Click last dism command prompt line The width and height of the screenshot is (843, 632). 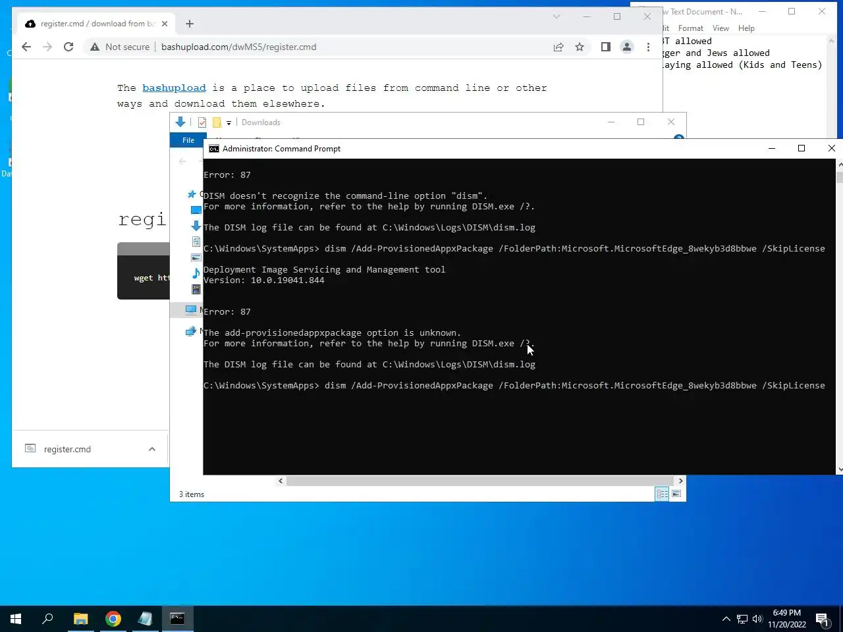pos(514,385)
